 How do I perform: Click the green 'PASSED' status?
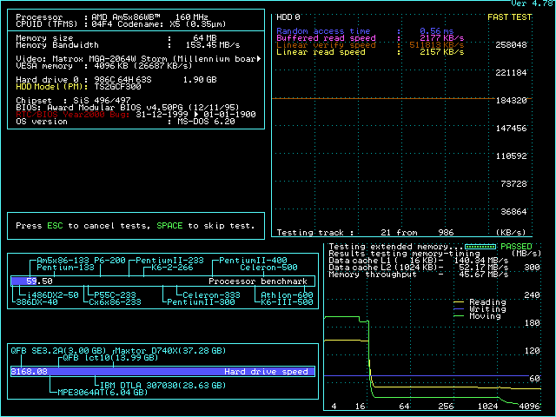(x=516, y=247)
